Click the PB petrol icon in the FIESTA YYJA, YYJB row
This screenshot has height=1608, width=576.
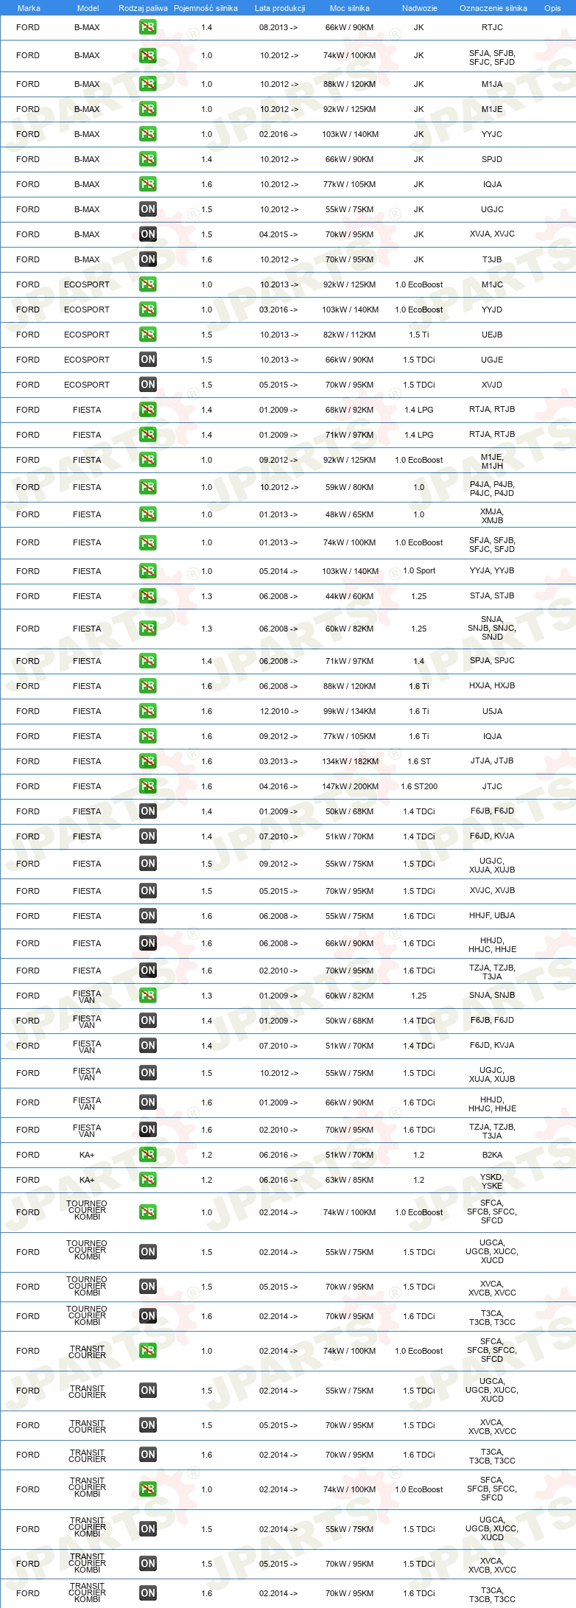tap(147, 571)
